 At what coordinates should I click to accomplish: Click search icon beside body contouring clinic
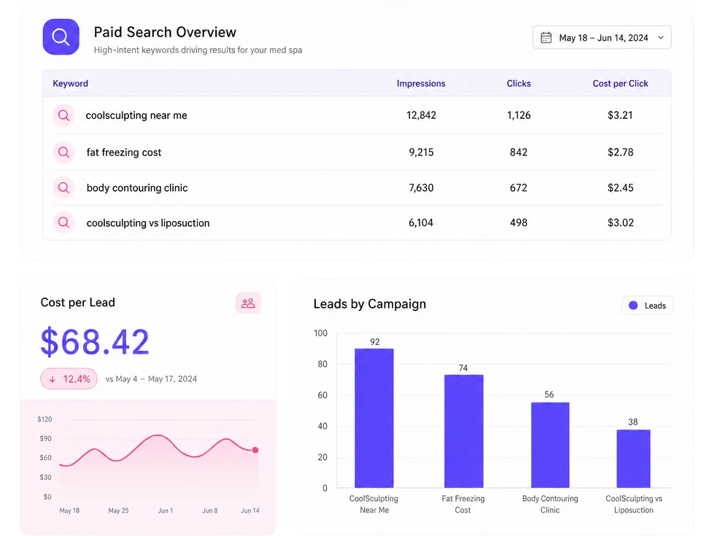[64, 188]
